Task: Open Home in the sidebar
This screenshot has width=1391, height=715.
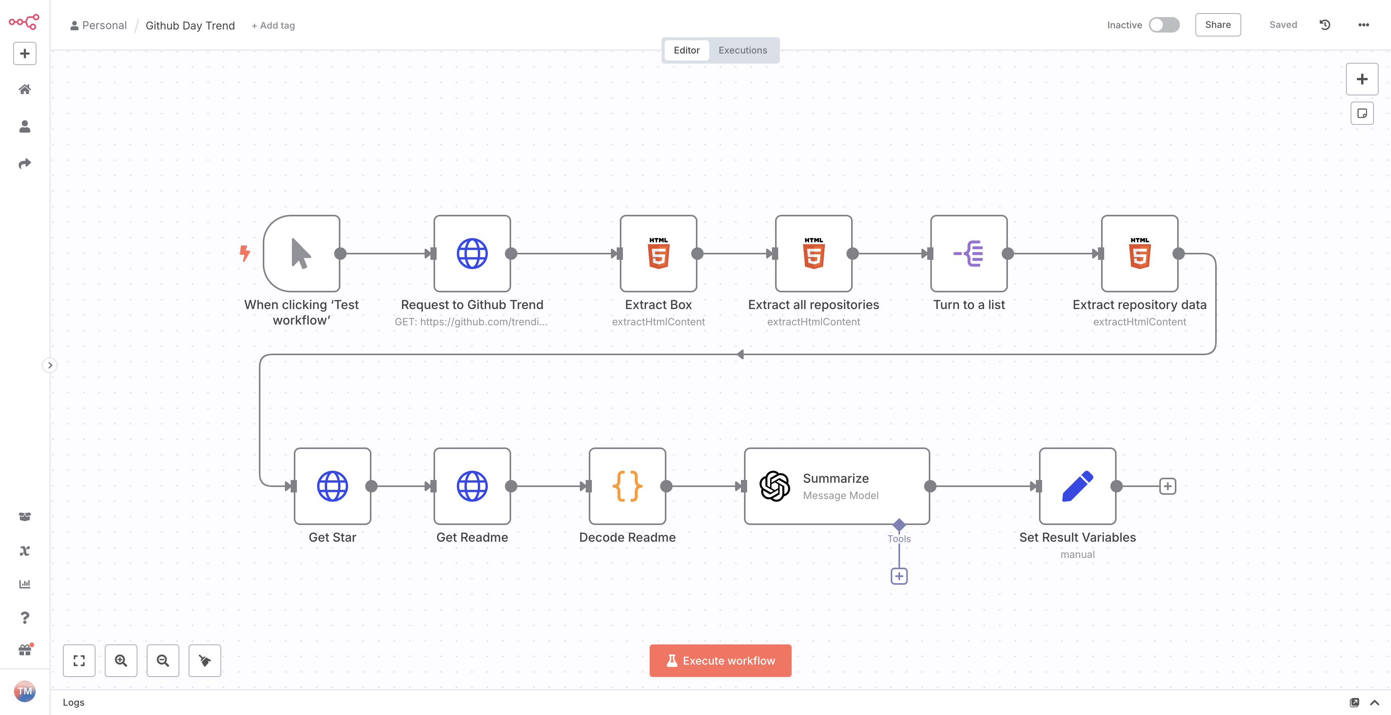Action: 25,90
